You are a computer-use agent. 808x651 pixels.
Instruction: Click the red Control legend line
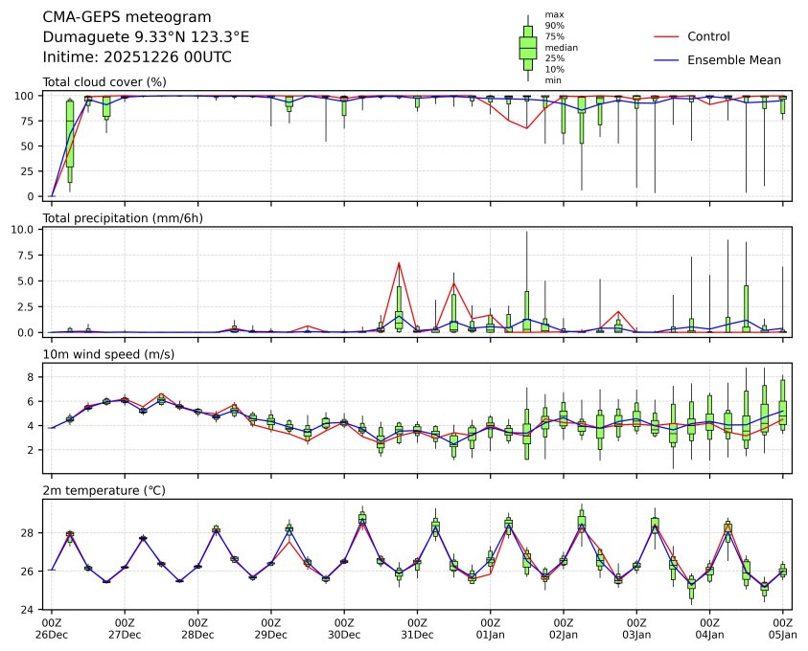[666, 36]
